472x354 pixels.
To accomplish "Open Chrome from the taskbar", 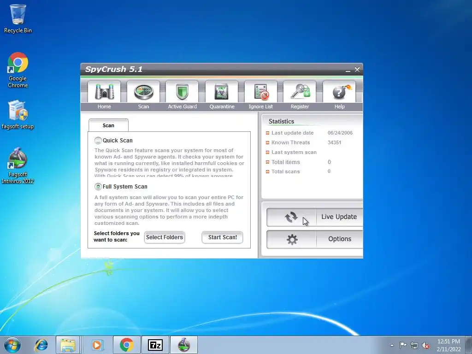I will coord(126,345).
